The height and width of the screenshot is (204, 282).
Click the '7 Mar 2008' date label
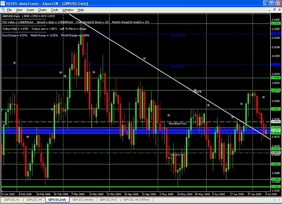point(78,194)
